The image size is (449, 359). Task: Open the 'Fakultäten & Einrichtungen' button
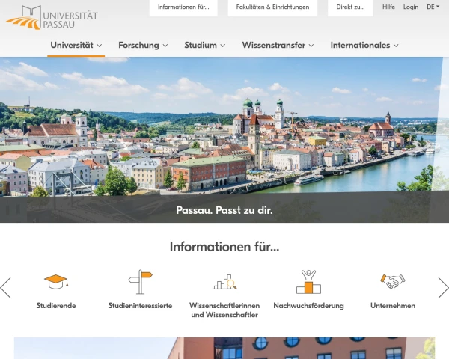coord(272,7)
